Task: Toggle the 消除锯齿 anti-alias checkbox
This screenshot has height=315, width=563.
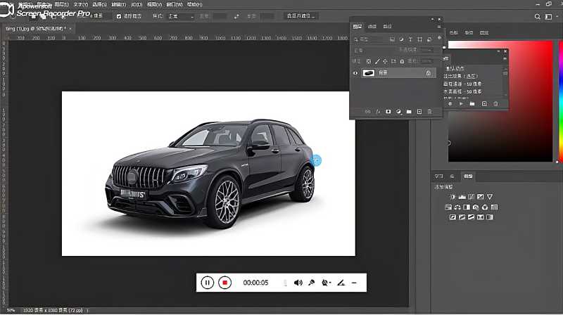Action: [119, 16]
